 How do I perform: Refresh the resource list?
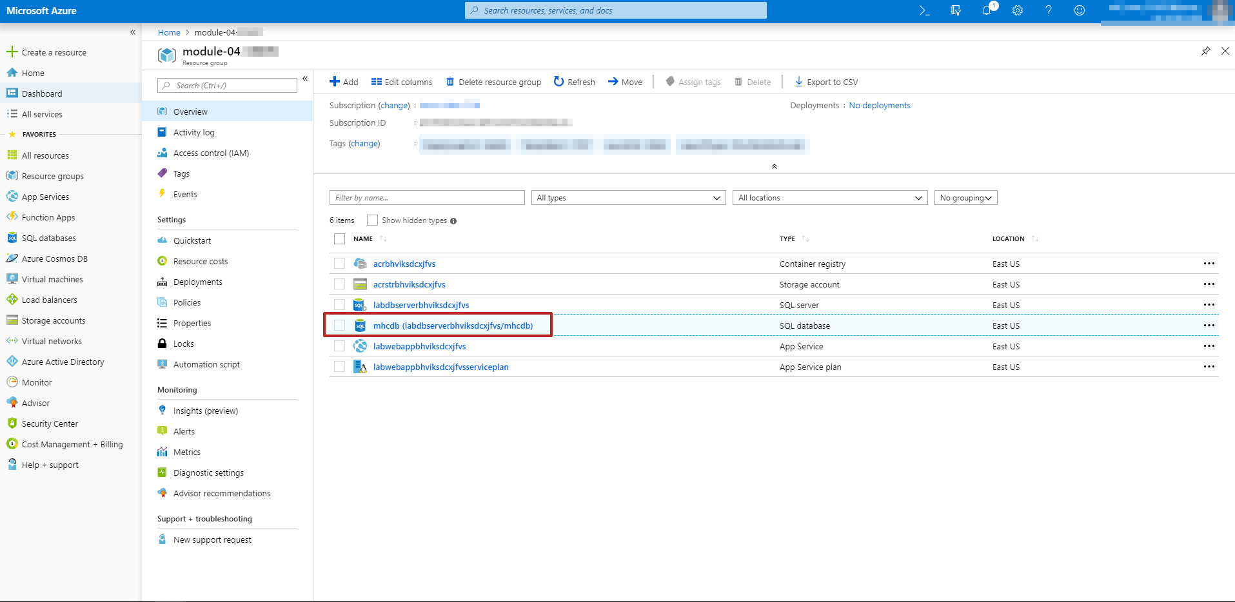pos(574,82)
